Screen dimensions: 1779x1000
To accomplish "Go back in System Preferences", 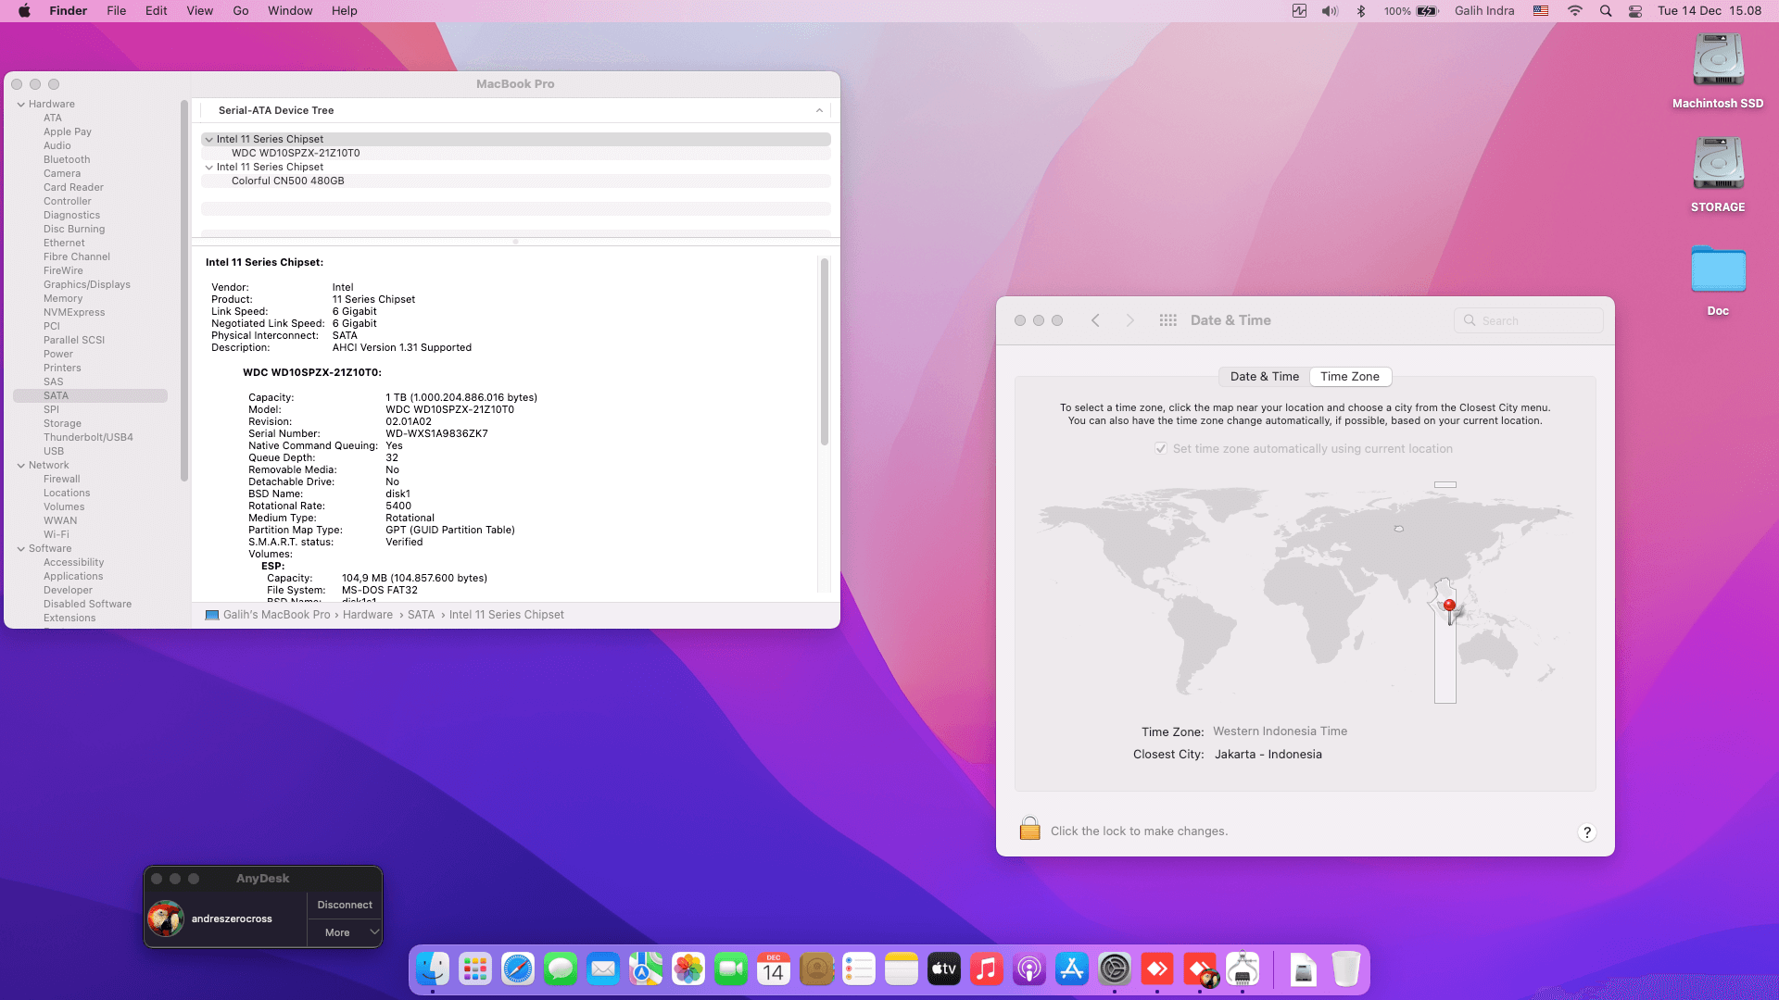I will click(x=1095, y=320).
